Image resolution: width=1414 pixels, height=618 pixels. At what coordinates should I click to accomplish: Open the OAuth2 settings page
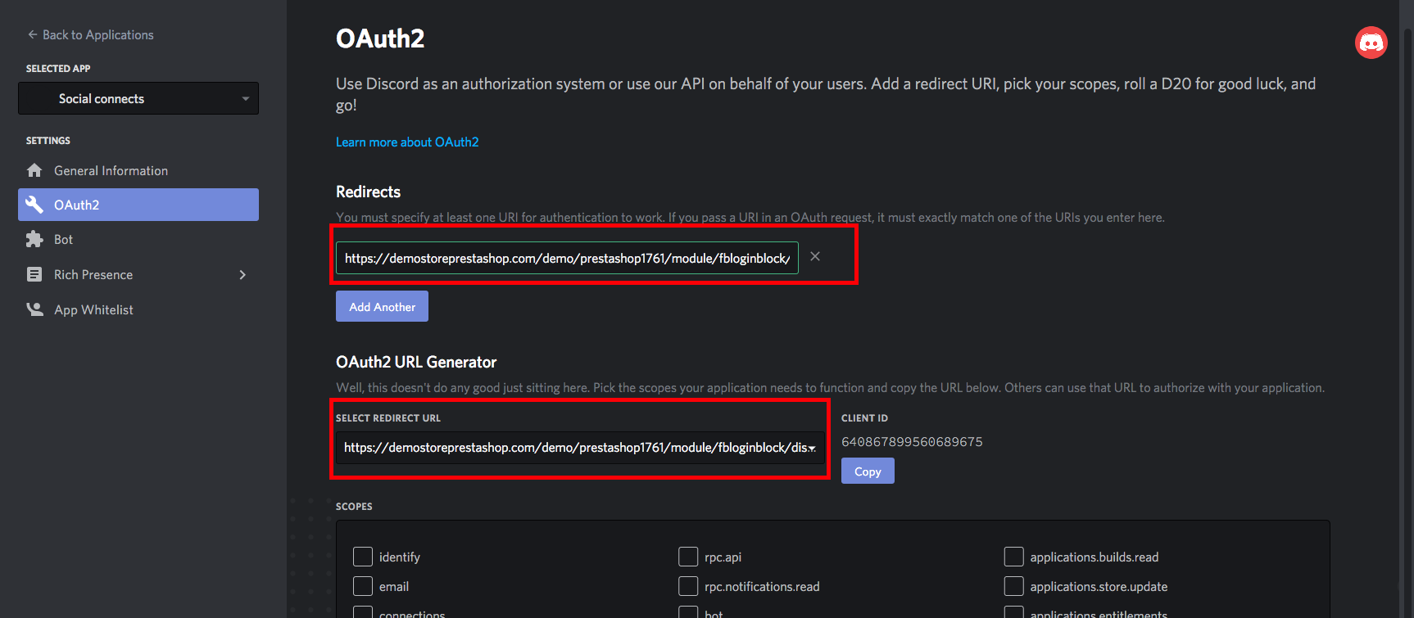pyautogui.click(x=138, y=205)
